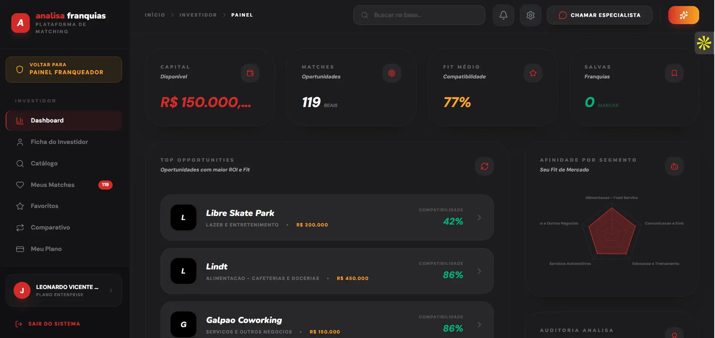The width and height of the screenshot is (715, 338).
Task: Click the user avatar J
Action: click(22, 291)
